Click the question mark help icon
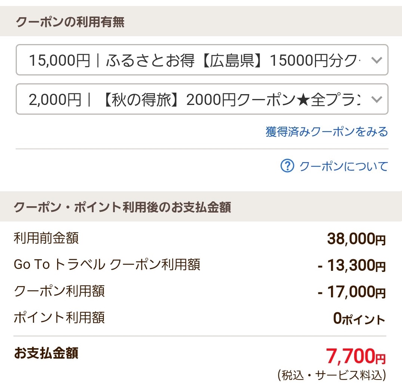Viewport: 402px width, 387px height. click(x=287, y=166)
